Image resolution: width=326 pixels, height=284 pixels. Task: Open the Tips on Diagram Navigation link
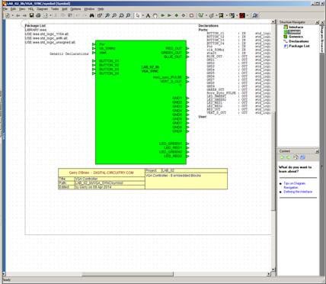[294, 186]
